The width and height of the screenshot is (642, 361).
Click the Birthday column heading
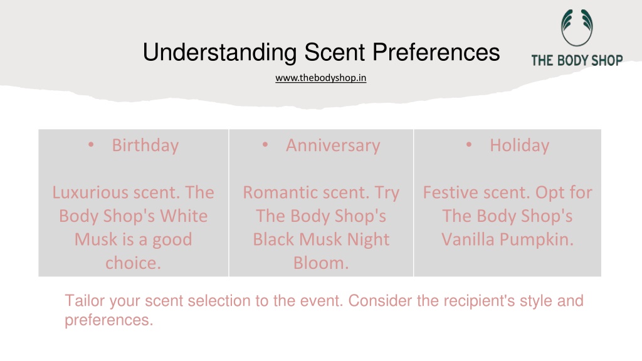[145, 145]
